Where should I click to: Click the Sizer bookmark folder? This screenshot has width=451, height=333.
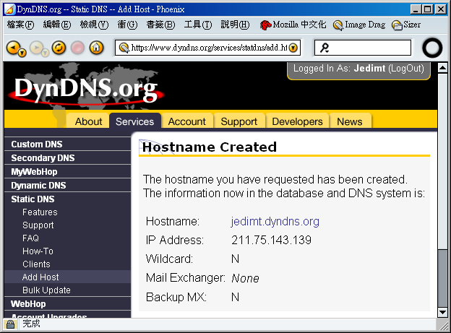(x=406, y=25)
